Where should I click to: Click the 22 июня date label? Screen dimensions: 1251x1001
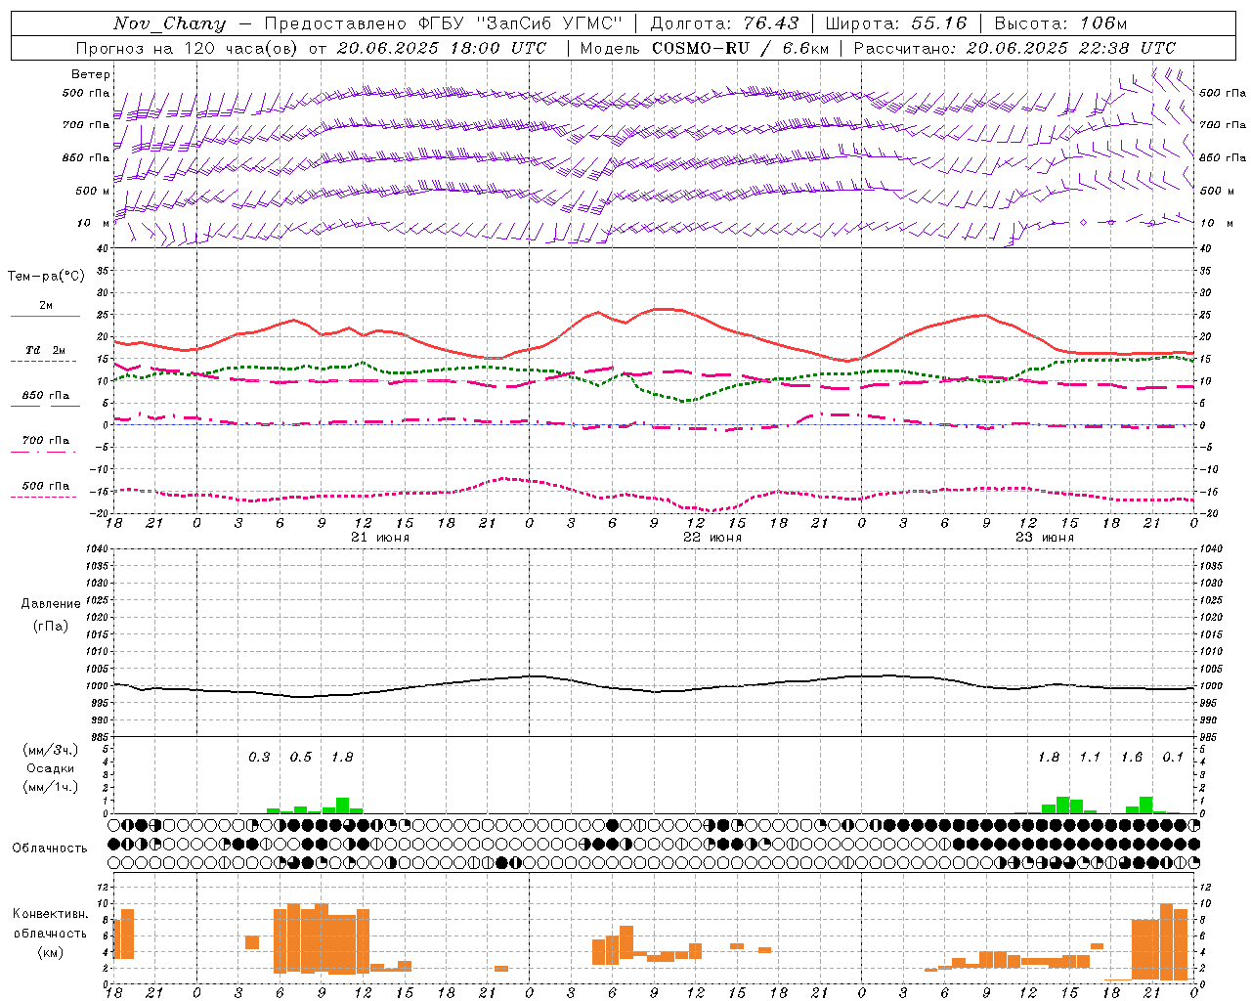[x=712, y=538]
